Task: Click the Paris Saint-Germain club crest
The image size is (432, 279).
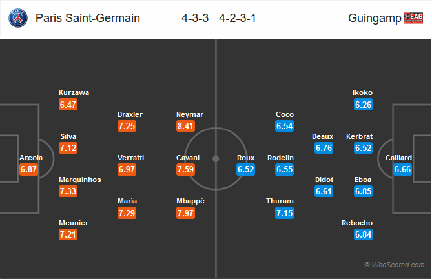Action: coord(18,18)
